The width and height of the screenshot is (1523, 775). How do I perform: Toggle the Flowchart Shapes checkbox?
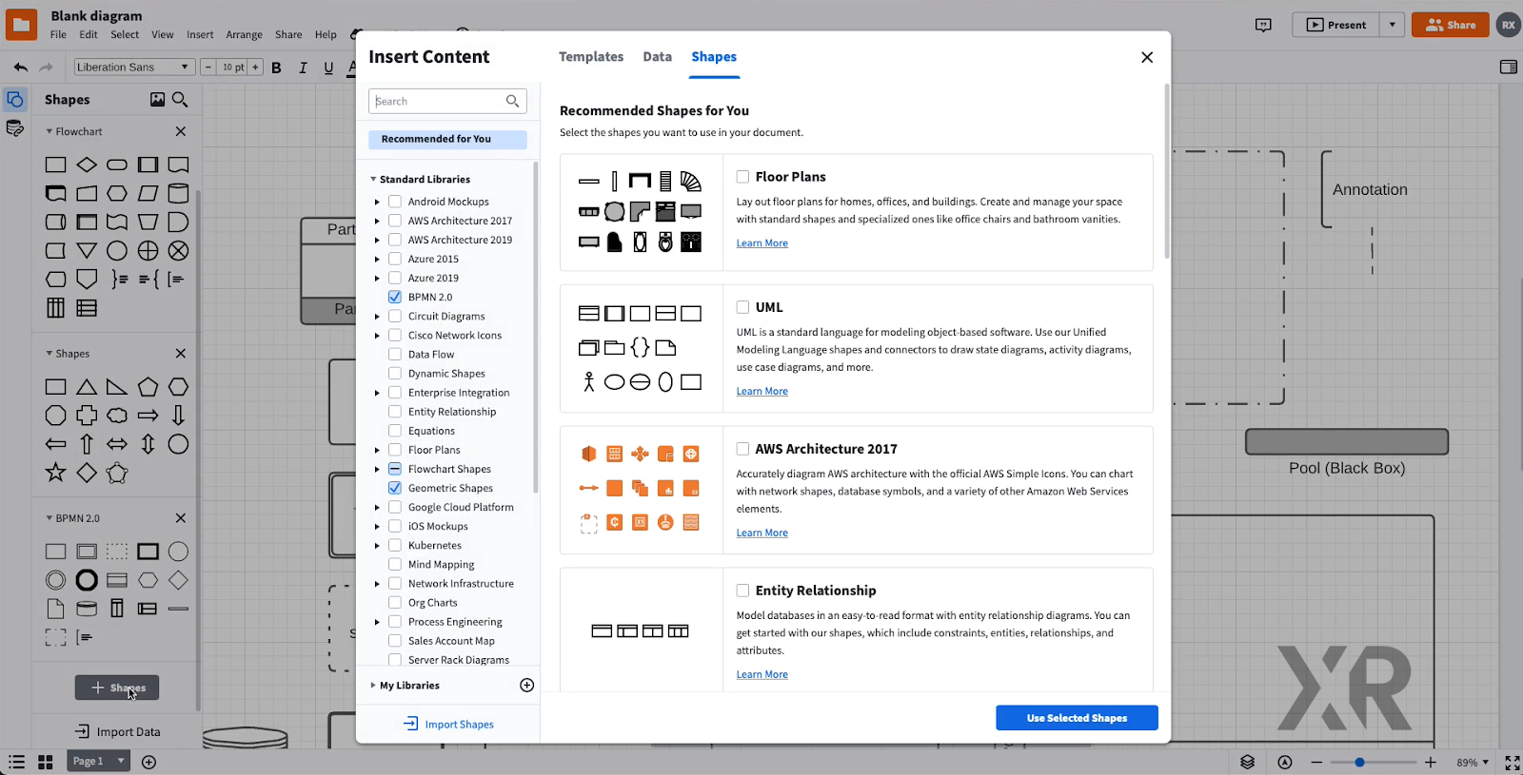395,469
